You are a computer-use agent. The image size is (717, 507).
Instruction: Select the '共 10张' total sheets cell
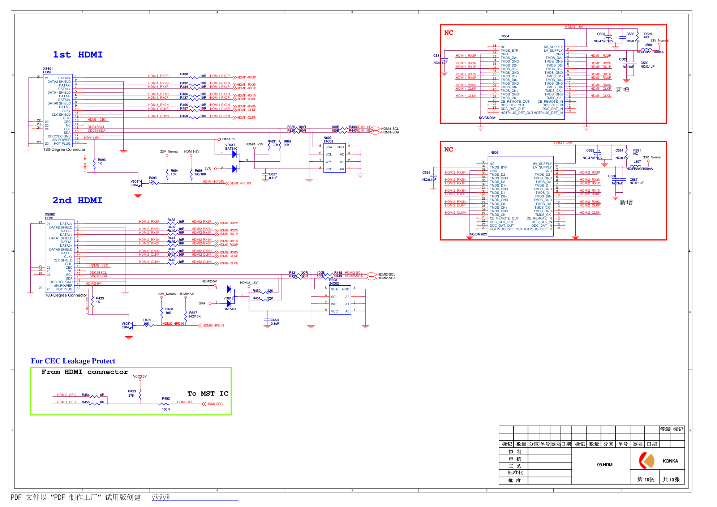tap(672, 477)
